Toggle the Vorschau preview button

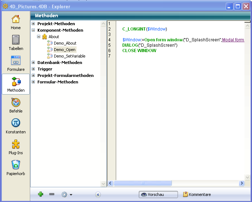[158, 194]
